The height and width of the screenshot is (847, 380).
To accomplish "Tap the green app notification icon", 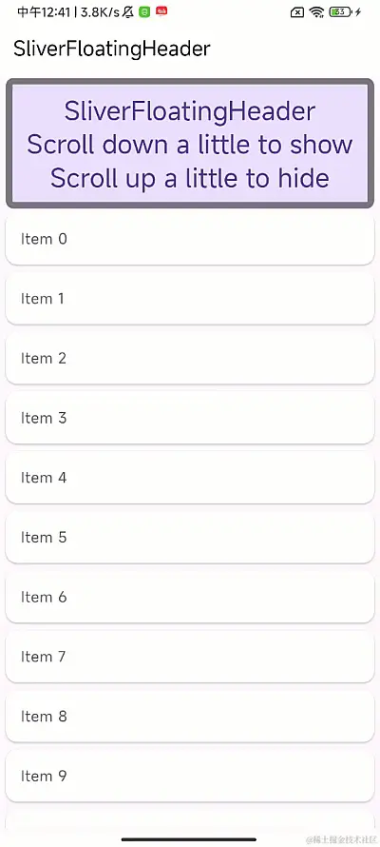I will point(144,11).
